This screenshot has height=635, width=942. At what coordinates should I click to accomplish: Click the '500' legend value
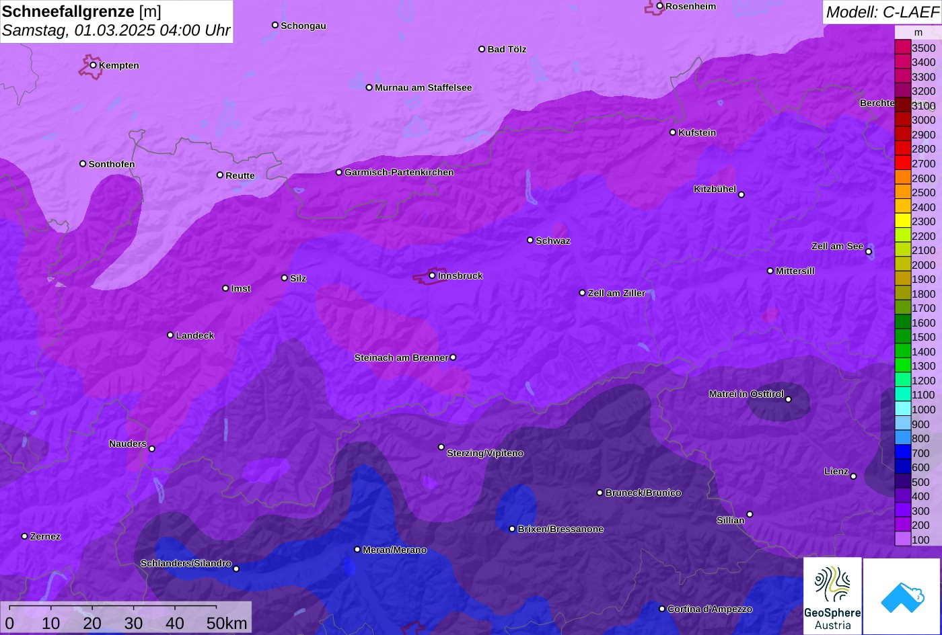(920, 482)
